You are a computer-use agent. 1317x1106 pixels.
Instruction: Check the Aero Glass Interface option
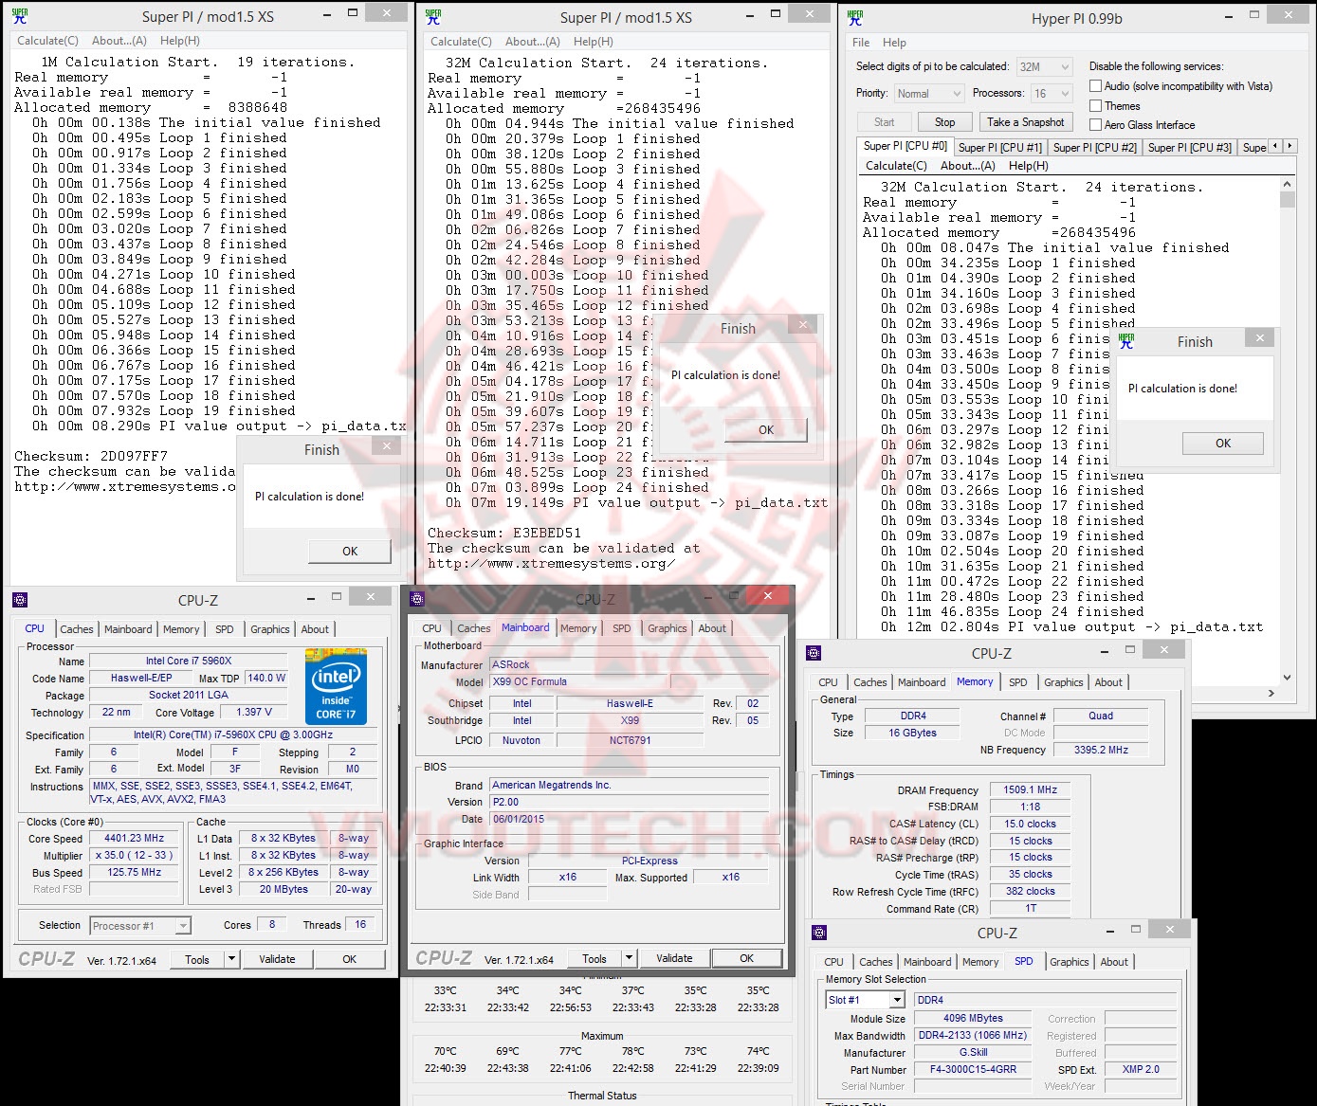(x=1095, y=125)
